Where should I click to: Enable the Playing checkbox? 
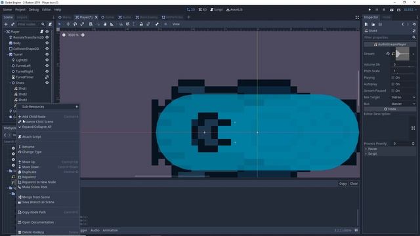[393, 77]
